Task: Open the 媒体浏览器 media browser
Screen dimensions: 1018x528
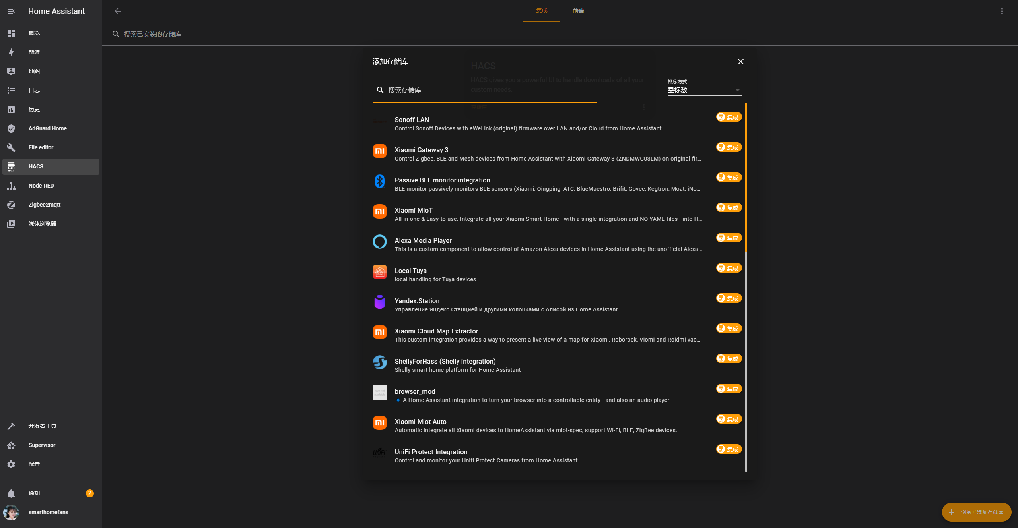Action: [51, 224]
